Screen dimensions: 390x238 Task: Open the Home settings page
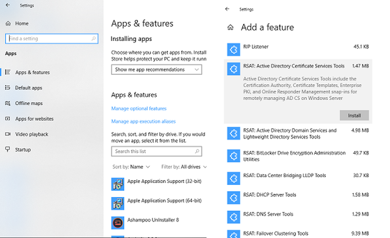click(21, 23)
